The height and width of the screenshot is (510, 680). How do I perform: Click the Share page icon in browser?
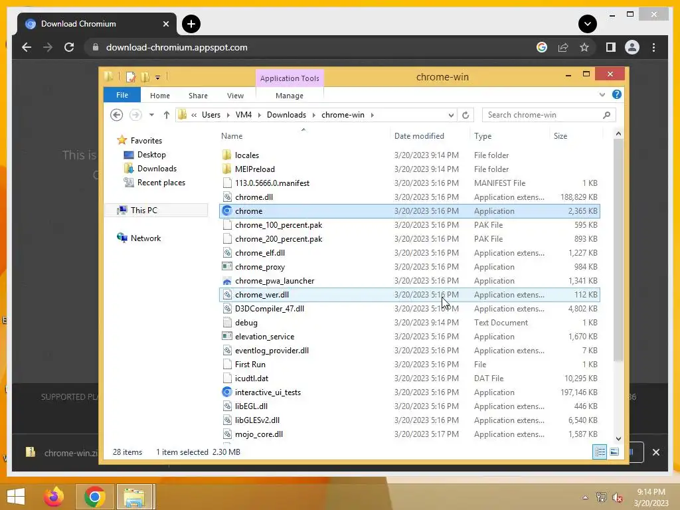click(563, 47)
